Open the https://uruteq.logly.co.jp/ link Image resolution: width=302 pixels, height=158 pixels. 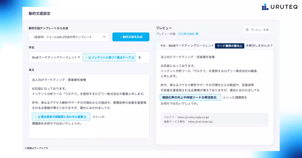193,117
